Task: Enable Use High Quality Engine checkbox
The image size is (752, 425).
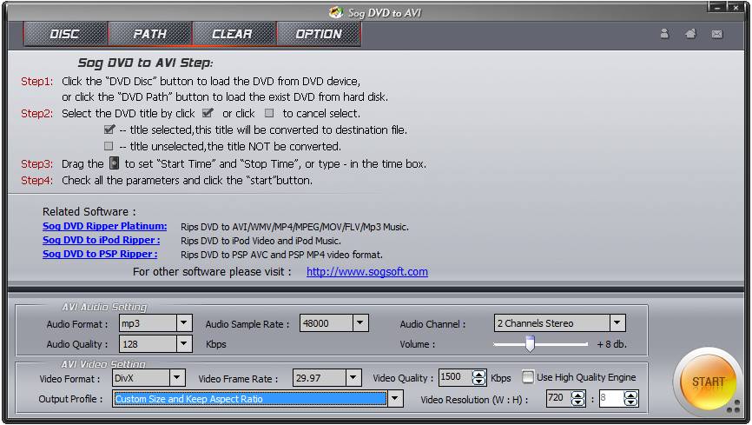Action: (528, 377)
